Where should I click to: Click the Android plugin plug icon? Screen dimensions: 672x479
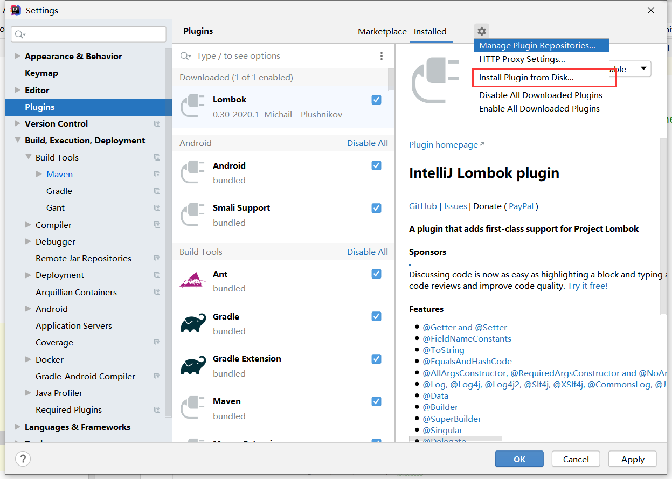(x=192, y=172)
